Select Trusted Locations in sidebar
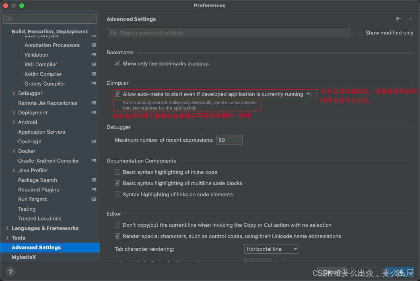Viewport: 420px width, 281px height. [40, 218]
